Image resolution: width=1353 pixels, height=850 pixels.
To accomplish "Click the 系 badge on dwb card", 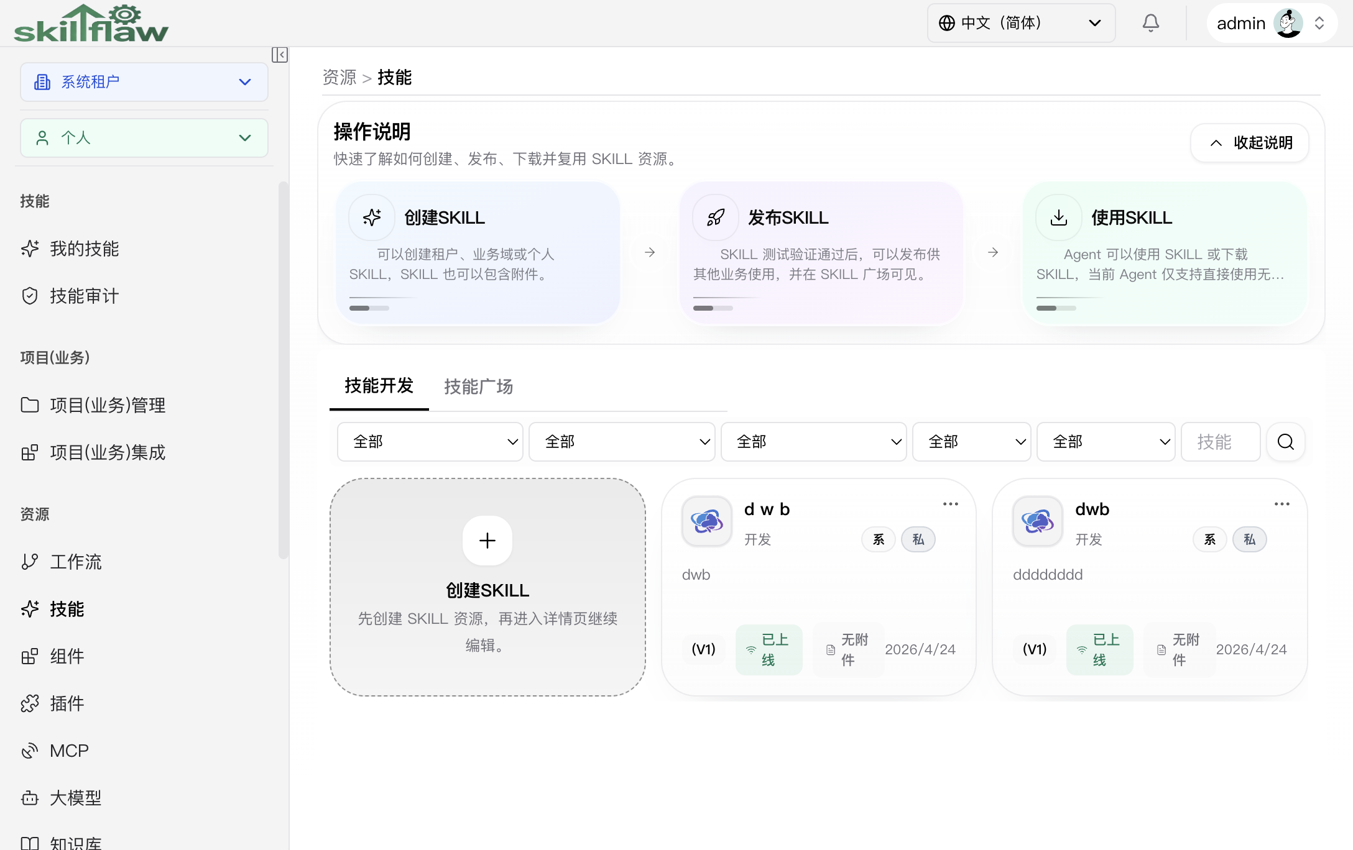I will click(x=1209, y=539).
